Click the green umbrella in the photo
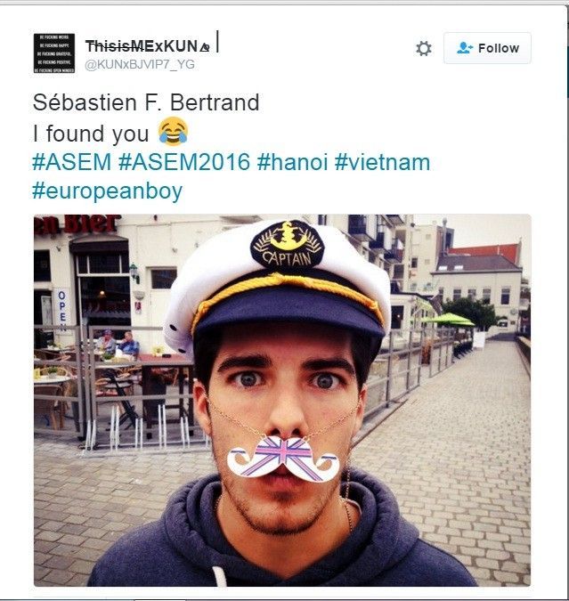Screen dimensions: 569x601 pos(449,320)
